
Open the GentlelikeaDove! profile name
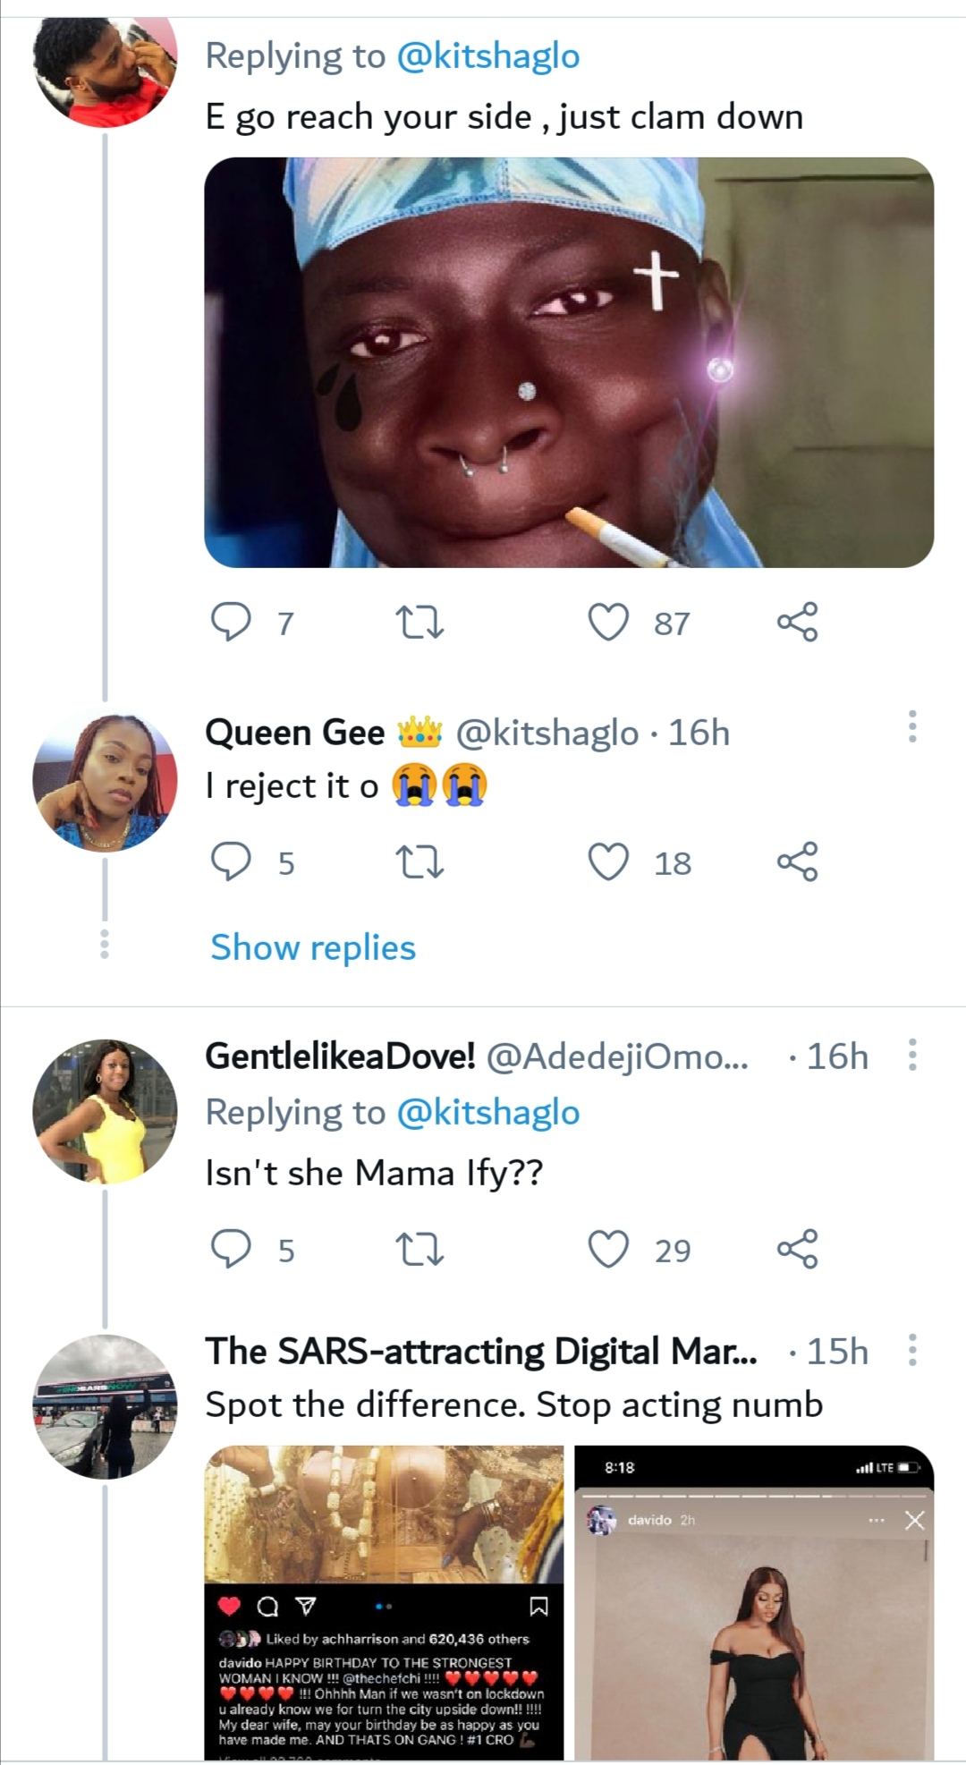[340, 1056]
